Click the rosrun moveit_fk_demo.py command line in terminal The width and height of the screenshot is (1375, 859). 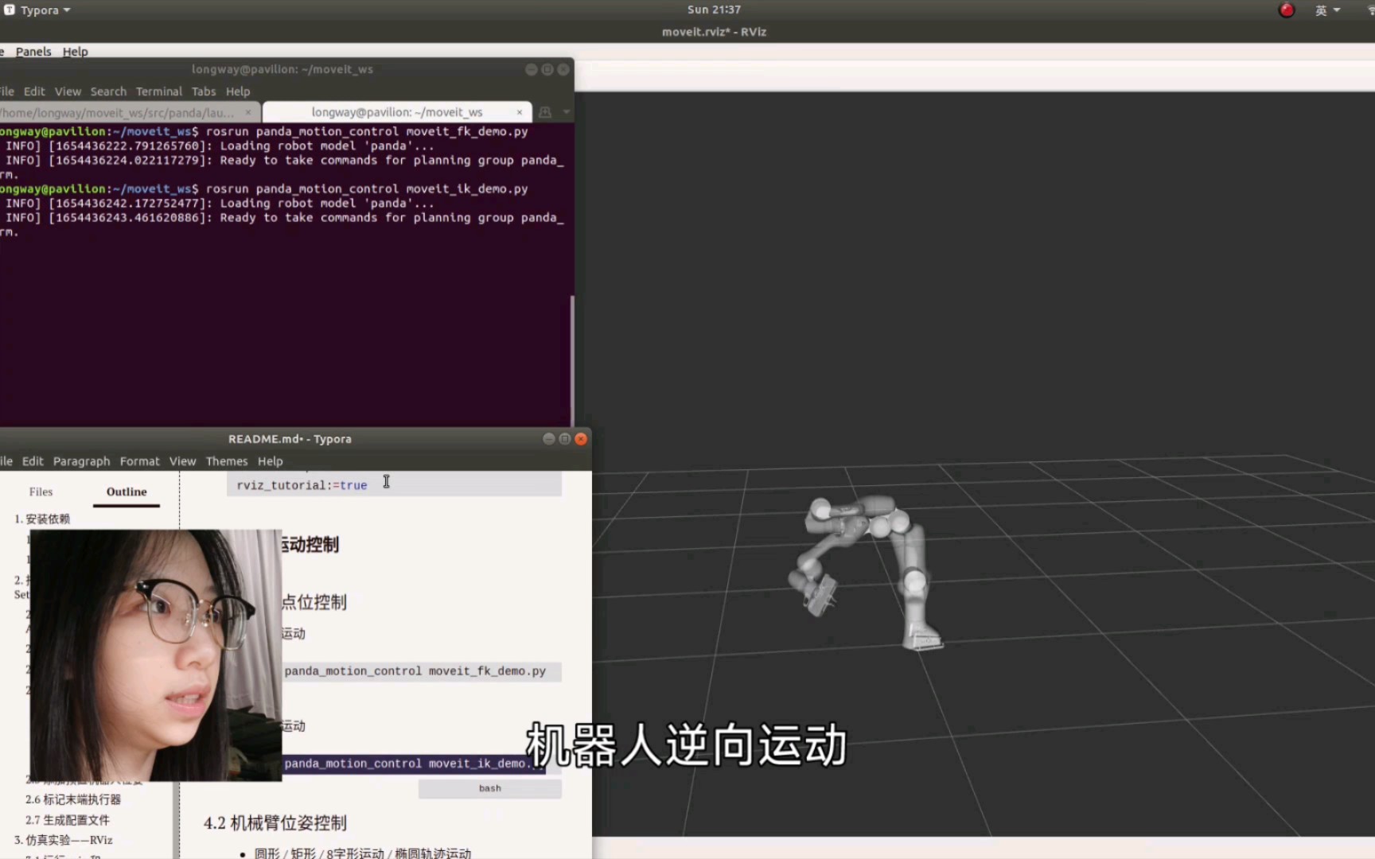coord(367,132)
